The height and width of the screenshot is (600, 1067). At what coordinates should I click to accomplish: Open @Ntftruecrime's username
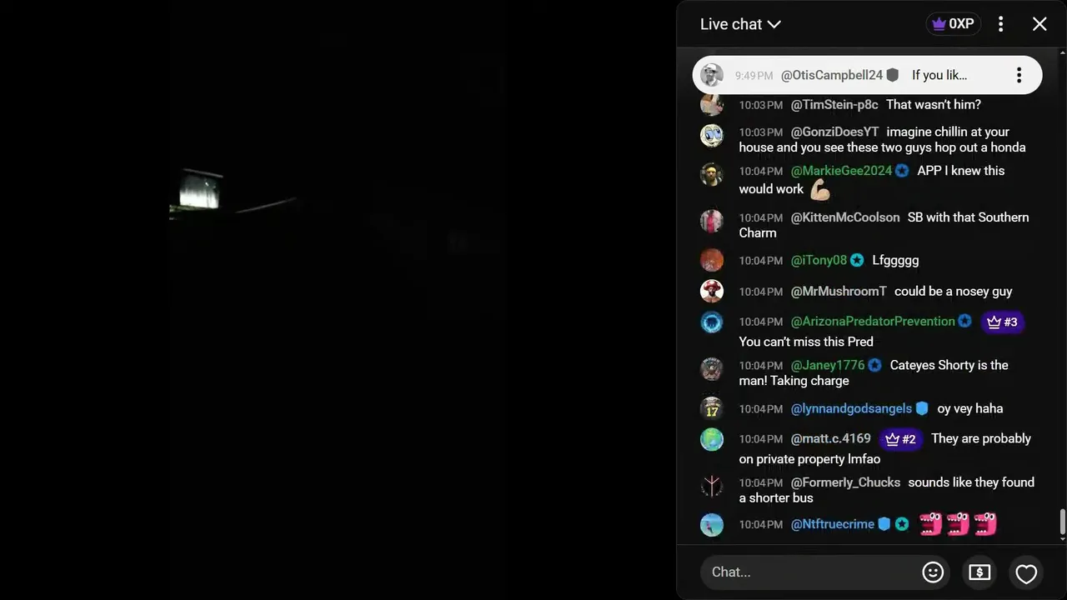click(x=832, y=524)
